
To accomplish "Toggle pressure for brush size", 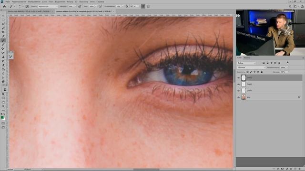I will [143, 6].
